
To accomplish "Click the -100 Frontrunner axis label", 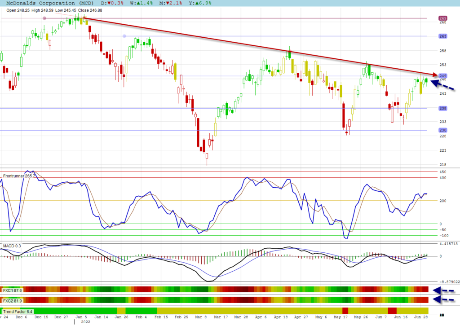I will [444, 236].
